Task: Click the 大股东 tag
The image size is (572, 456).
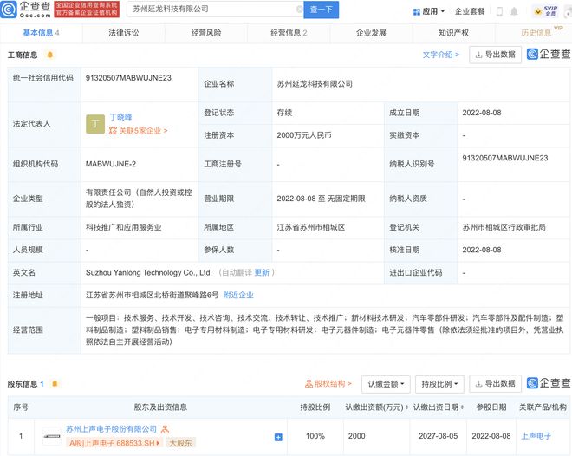Action: (180, 443)
